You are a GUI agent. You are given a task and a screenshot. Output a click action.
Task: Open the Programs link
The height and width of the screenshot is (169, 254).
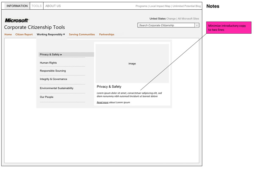(x=141, y=6)
